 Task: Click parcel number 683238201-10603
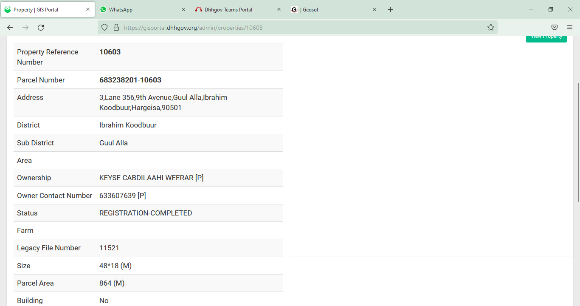click(130, 80)
